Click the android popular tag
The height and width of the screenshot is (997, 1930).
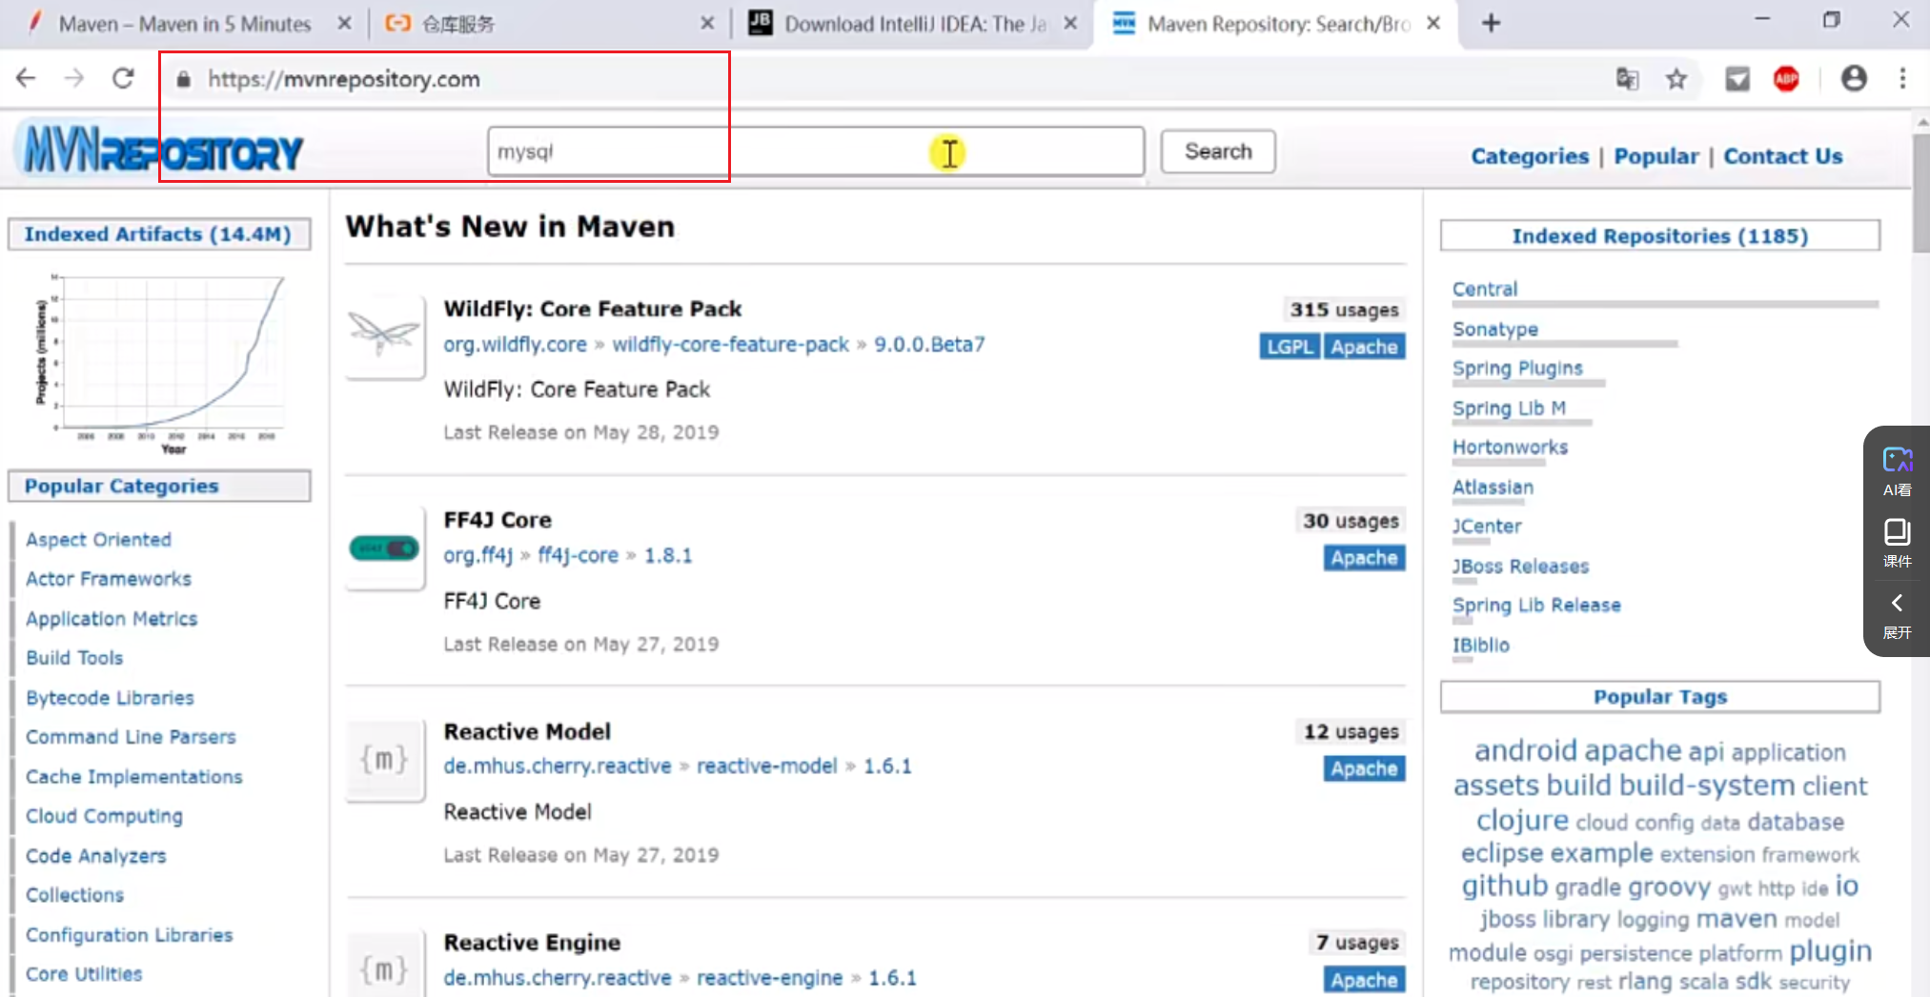click(1525, 750)
